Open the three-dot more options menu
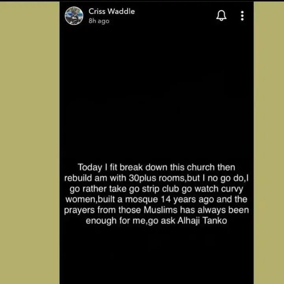Viewport: 284px width, 284px height. 242,16
